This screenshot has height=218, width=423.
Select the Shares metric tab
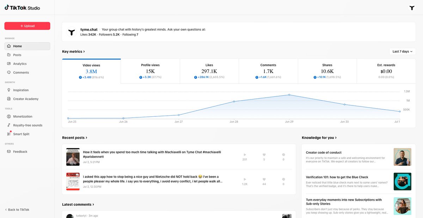[x=327, y=71]
